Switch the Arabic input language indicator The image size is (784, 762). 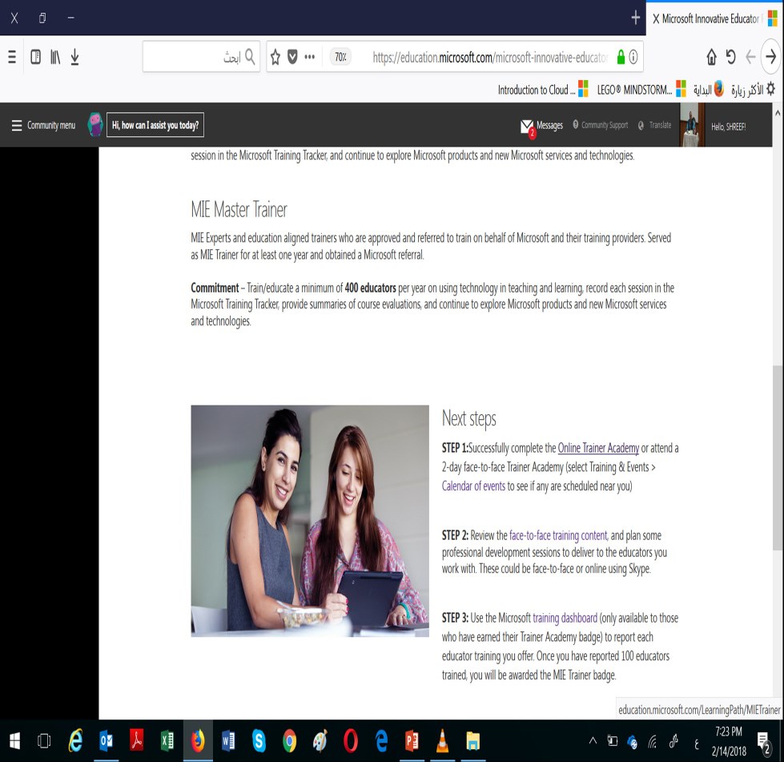pos(697,744)
